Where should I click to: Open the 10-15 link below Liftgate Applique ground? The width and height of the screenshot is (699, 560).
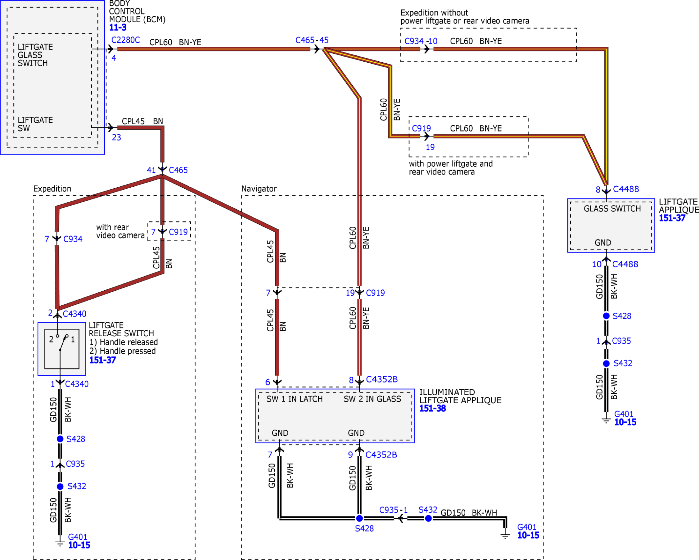coord(625,422)
